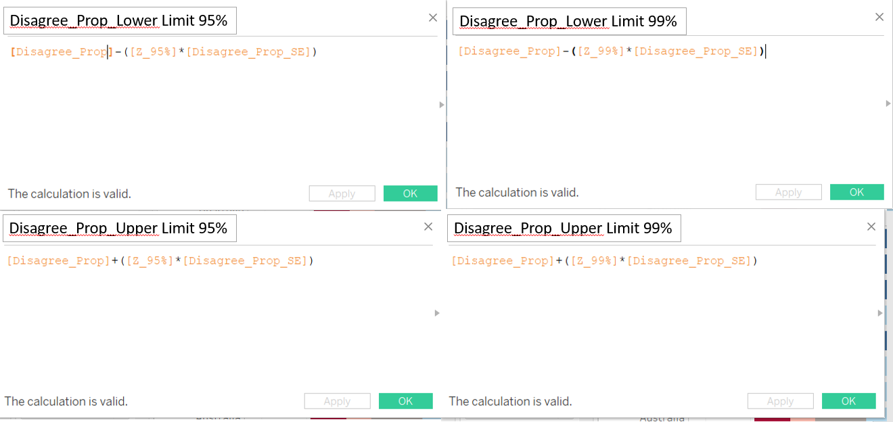Edit the Disagree_Prop_Lower Limit 95% name field

tap(120, 21)
